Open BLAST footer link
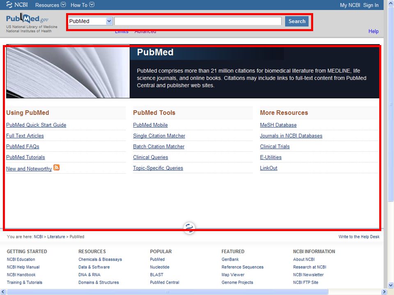The image size is (394, 295). pyautogui.click(x=156, y=275)
